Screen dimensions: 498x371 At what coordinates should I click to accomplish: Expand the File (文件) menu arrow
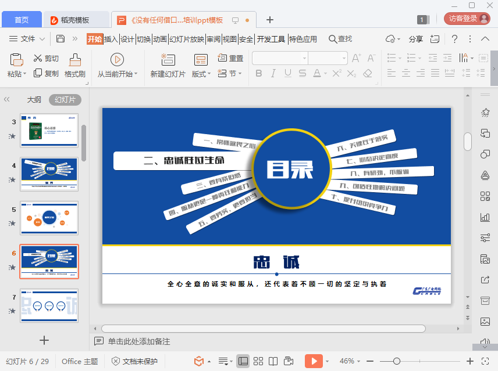(x=42, y=39)
